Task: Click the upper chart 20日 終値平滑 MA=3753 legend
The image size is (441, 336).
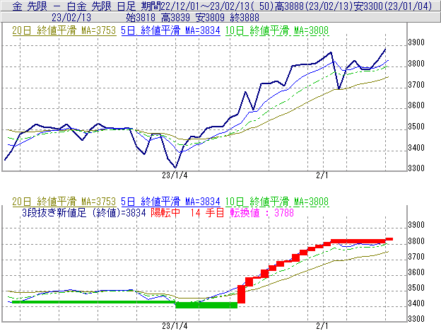Action: click(x=64, y=30)
